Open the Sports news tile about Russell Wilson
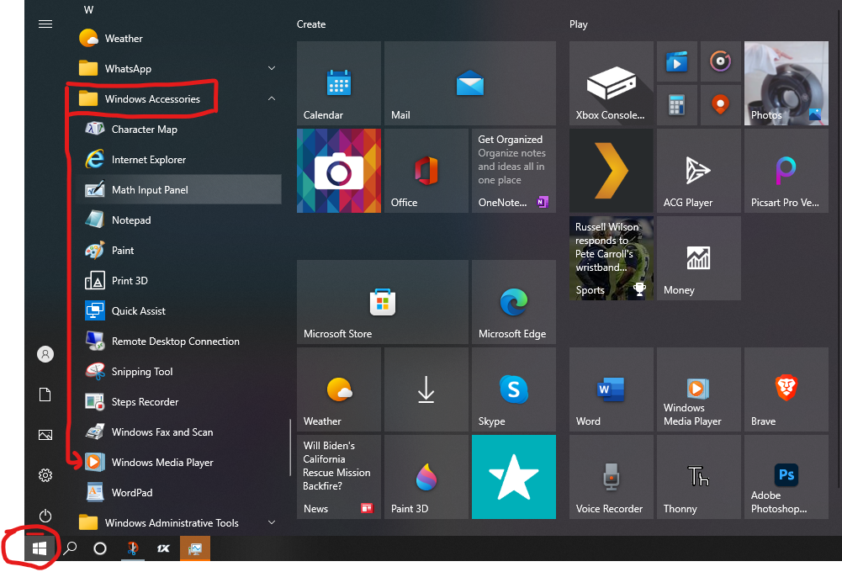Image resolution: width=842 pixels, height=572 pixels. [611, 258]
